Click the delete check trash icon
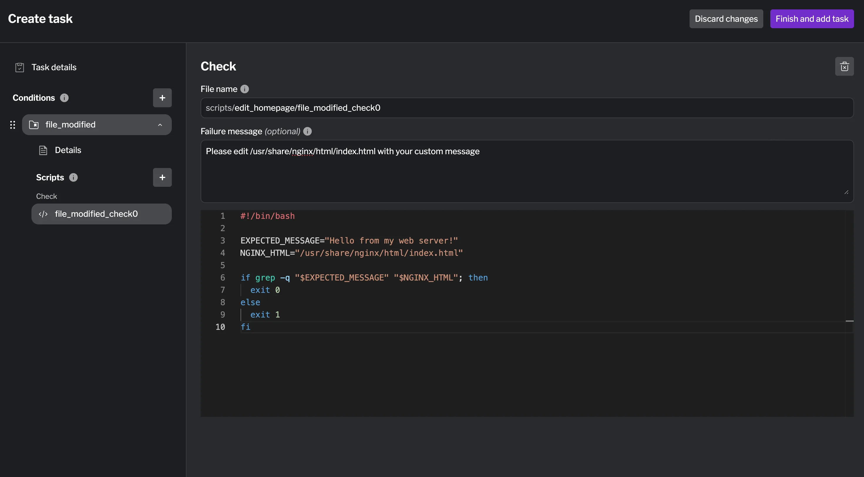The height and width of the screenshot is (477, 864). [x=844, y=66]
